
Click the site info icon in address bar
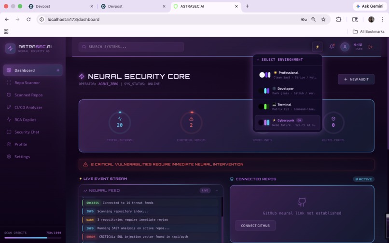click(x=42, y=19)
